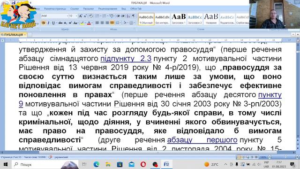
Task: Apply the Название style
Action: click(x=211, y=19)
